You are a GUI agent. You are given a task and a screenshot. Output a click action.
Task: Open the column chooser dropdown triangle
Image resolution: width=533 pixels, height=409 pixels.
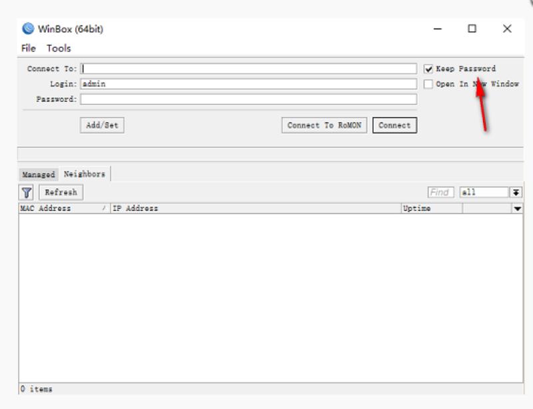coord(518,208)
